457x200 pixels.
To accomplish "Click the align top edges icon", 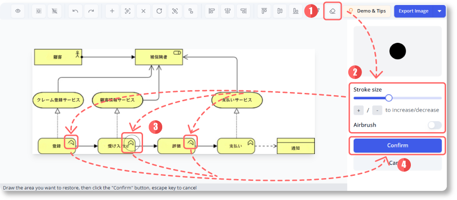I will pyautogui.click(x=264, y=11).
